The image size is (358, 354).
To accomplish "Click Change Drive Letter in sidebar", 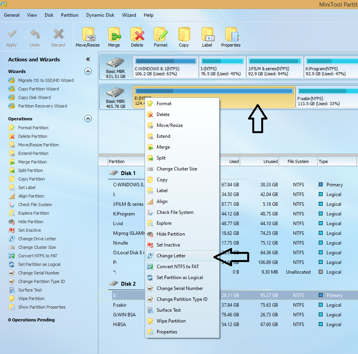I will 32,239.
